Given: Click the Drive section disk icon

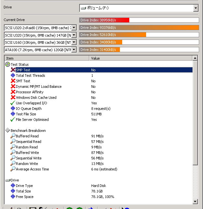Looking at the screenshot, I should pyautogui.click(x=8, y=180).
